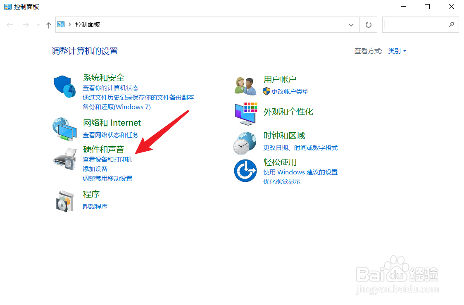
Task: Open the 用户帐户 people icon
Action: coord(245,86)
